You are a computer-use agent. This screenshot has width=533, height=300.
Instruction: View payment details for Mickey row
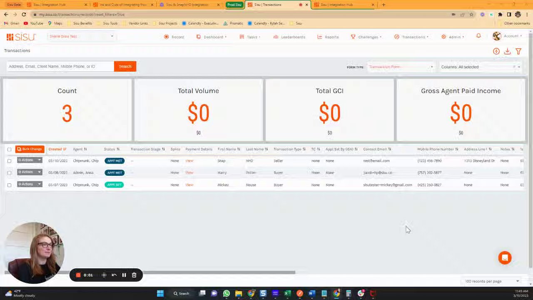(189, 185)
